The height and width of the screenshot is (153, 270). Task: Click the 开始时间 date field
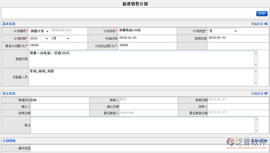pos(147,38)
